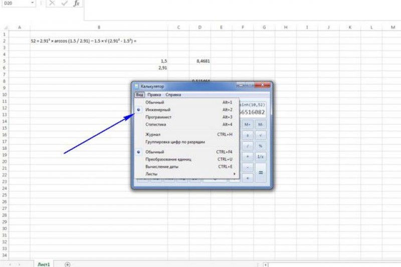Viewport: 401px width, 267px height.
Task: Click the cancel entry X icon
Action: point(52,4)
